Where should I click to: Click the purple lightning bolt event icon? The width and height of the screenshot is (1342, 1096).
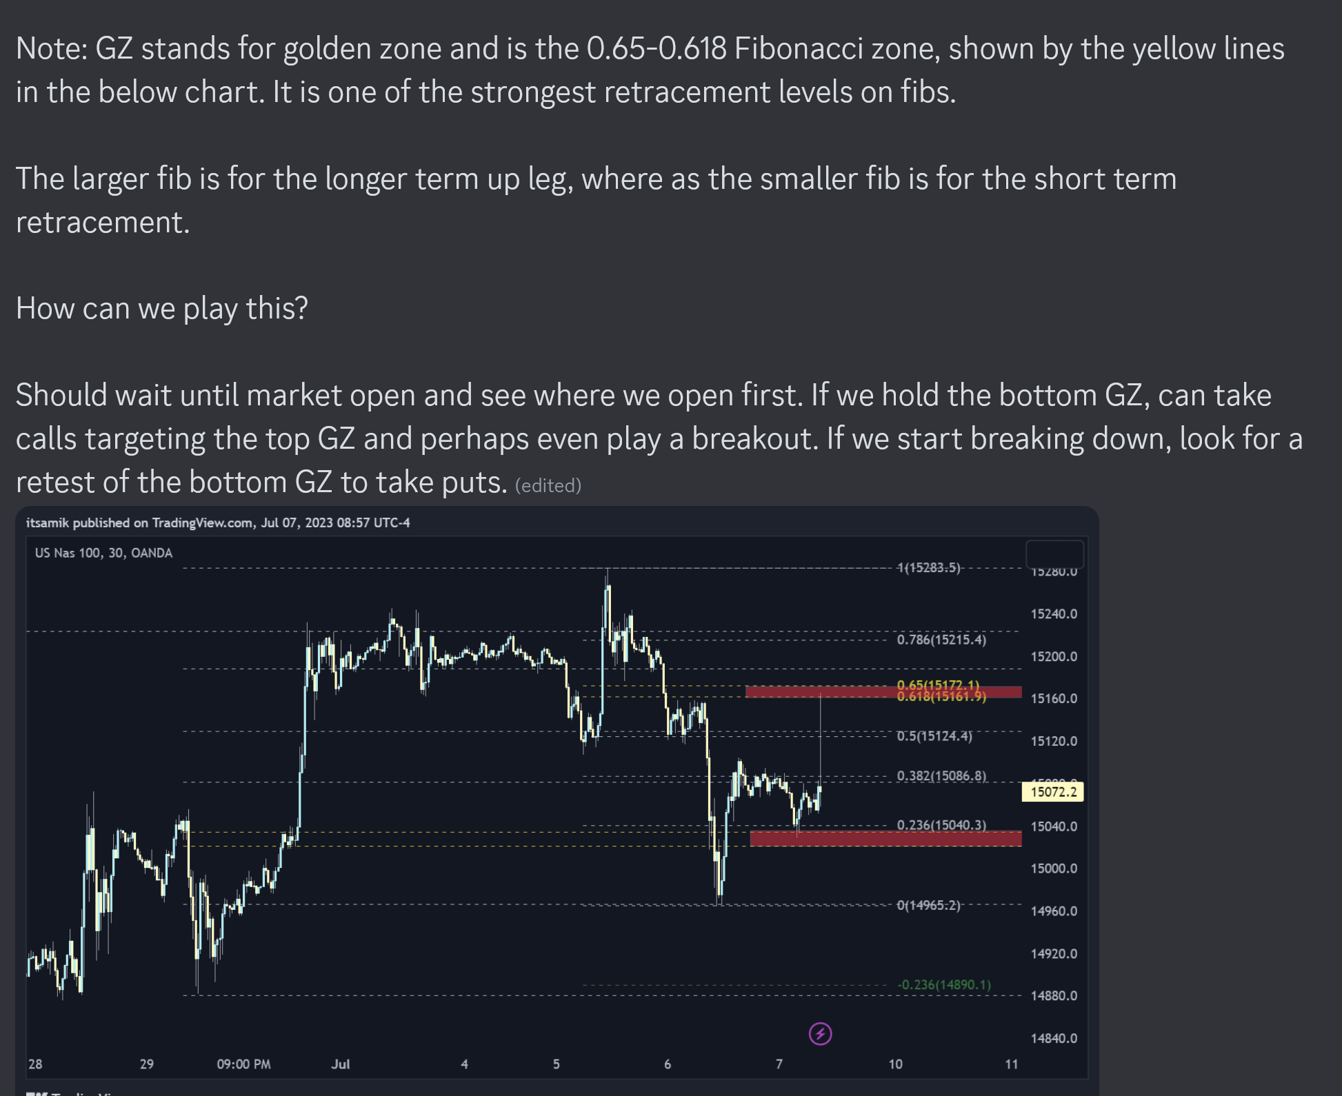click(x=820, y=1033)
